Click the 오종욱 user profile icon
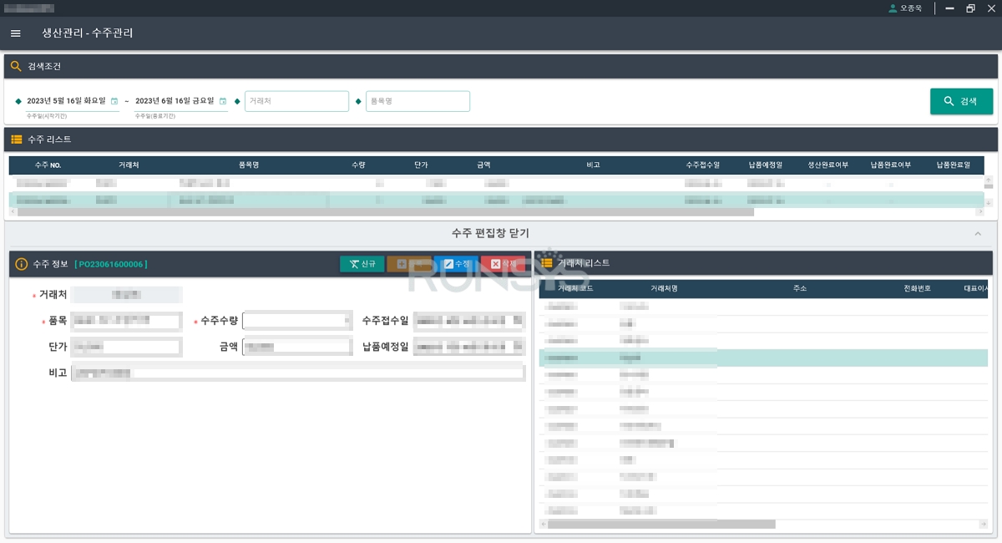The height and width of the screenshot is (543, 1002). (893, 8)
